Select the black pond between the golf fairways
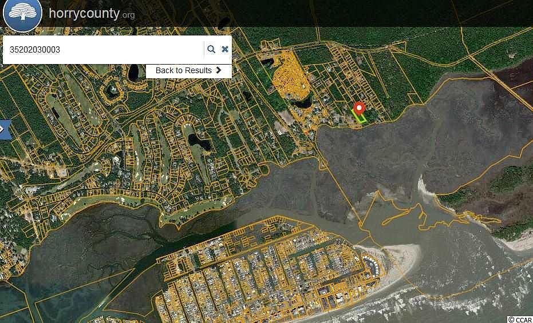This screenshot has height=323, width=533. point(199,142)
